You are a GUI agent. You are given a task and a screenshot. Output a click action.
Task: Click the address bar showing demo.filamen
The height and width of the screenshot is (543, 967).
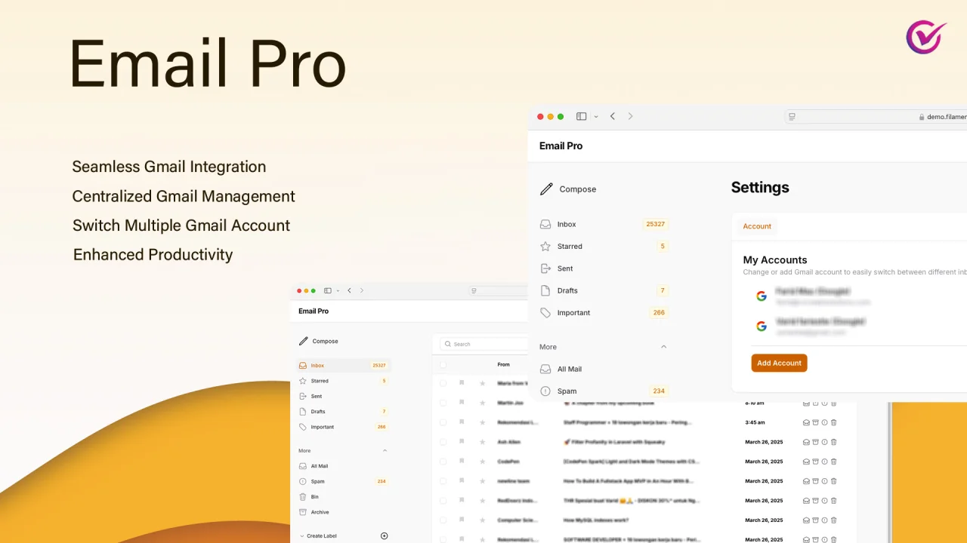pyautogui.click(x=876, y=117)
